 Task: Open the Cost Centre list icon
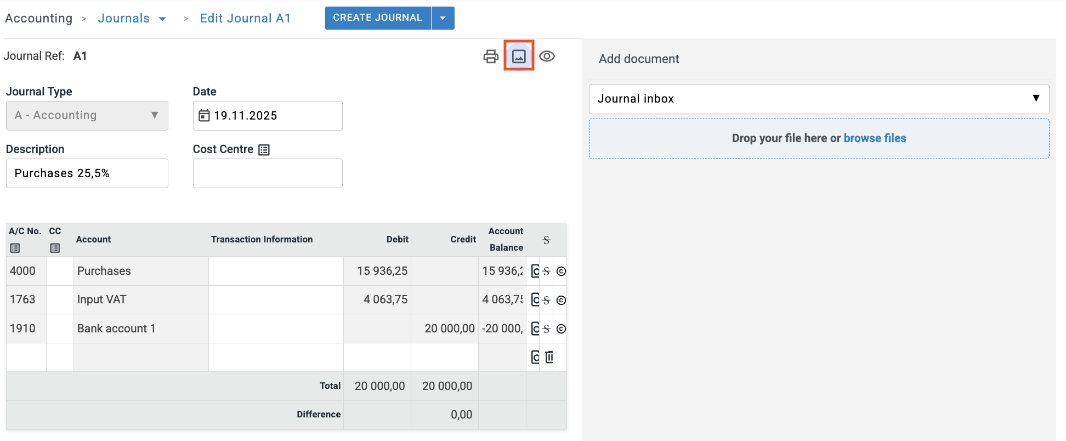(264, 150)
